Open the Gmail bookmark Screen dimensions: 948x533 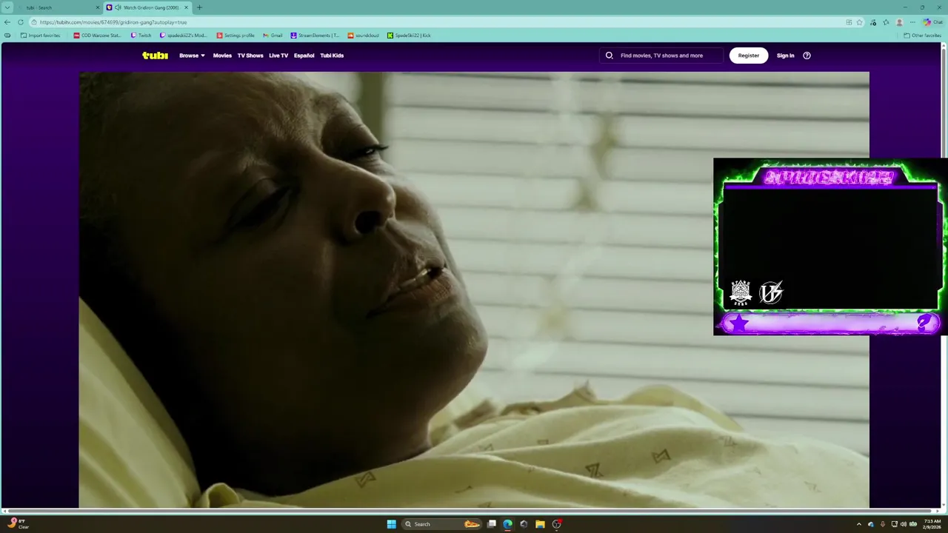273,36
